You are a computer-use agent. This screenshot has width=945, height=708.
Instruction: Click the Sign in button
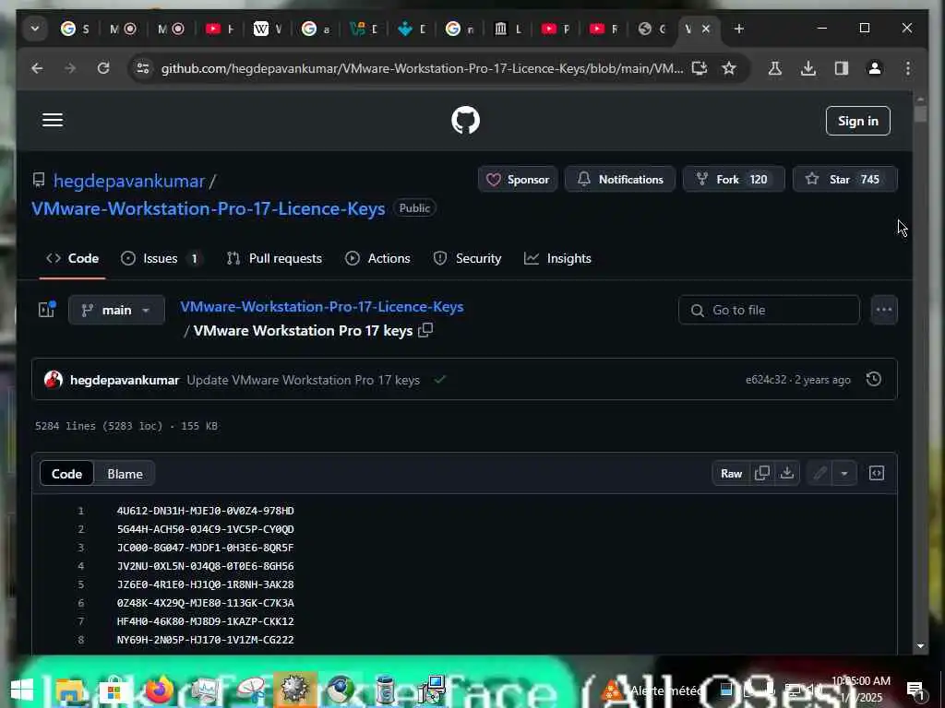coord(857,121)
